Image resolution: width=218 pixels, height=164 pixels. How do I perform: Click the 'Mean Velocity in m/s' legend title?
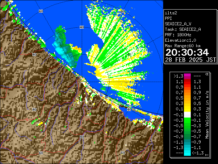207,115
